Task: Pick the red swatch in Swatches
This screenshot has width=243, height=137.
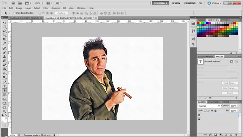Action: click(x=198, y=23)
